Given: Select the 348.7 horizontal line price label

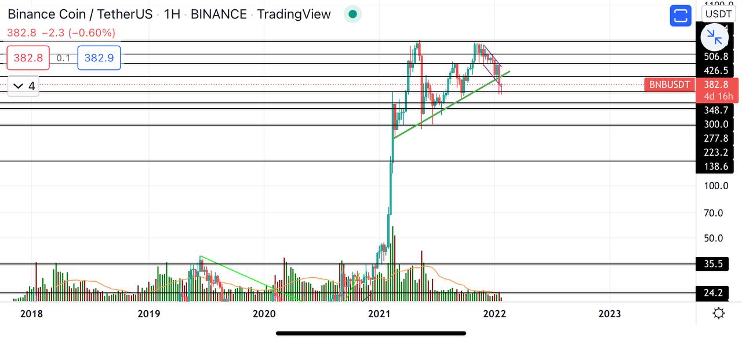Looking at the screenshot, I should point(716,110).
